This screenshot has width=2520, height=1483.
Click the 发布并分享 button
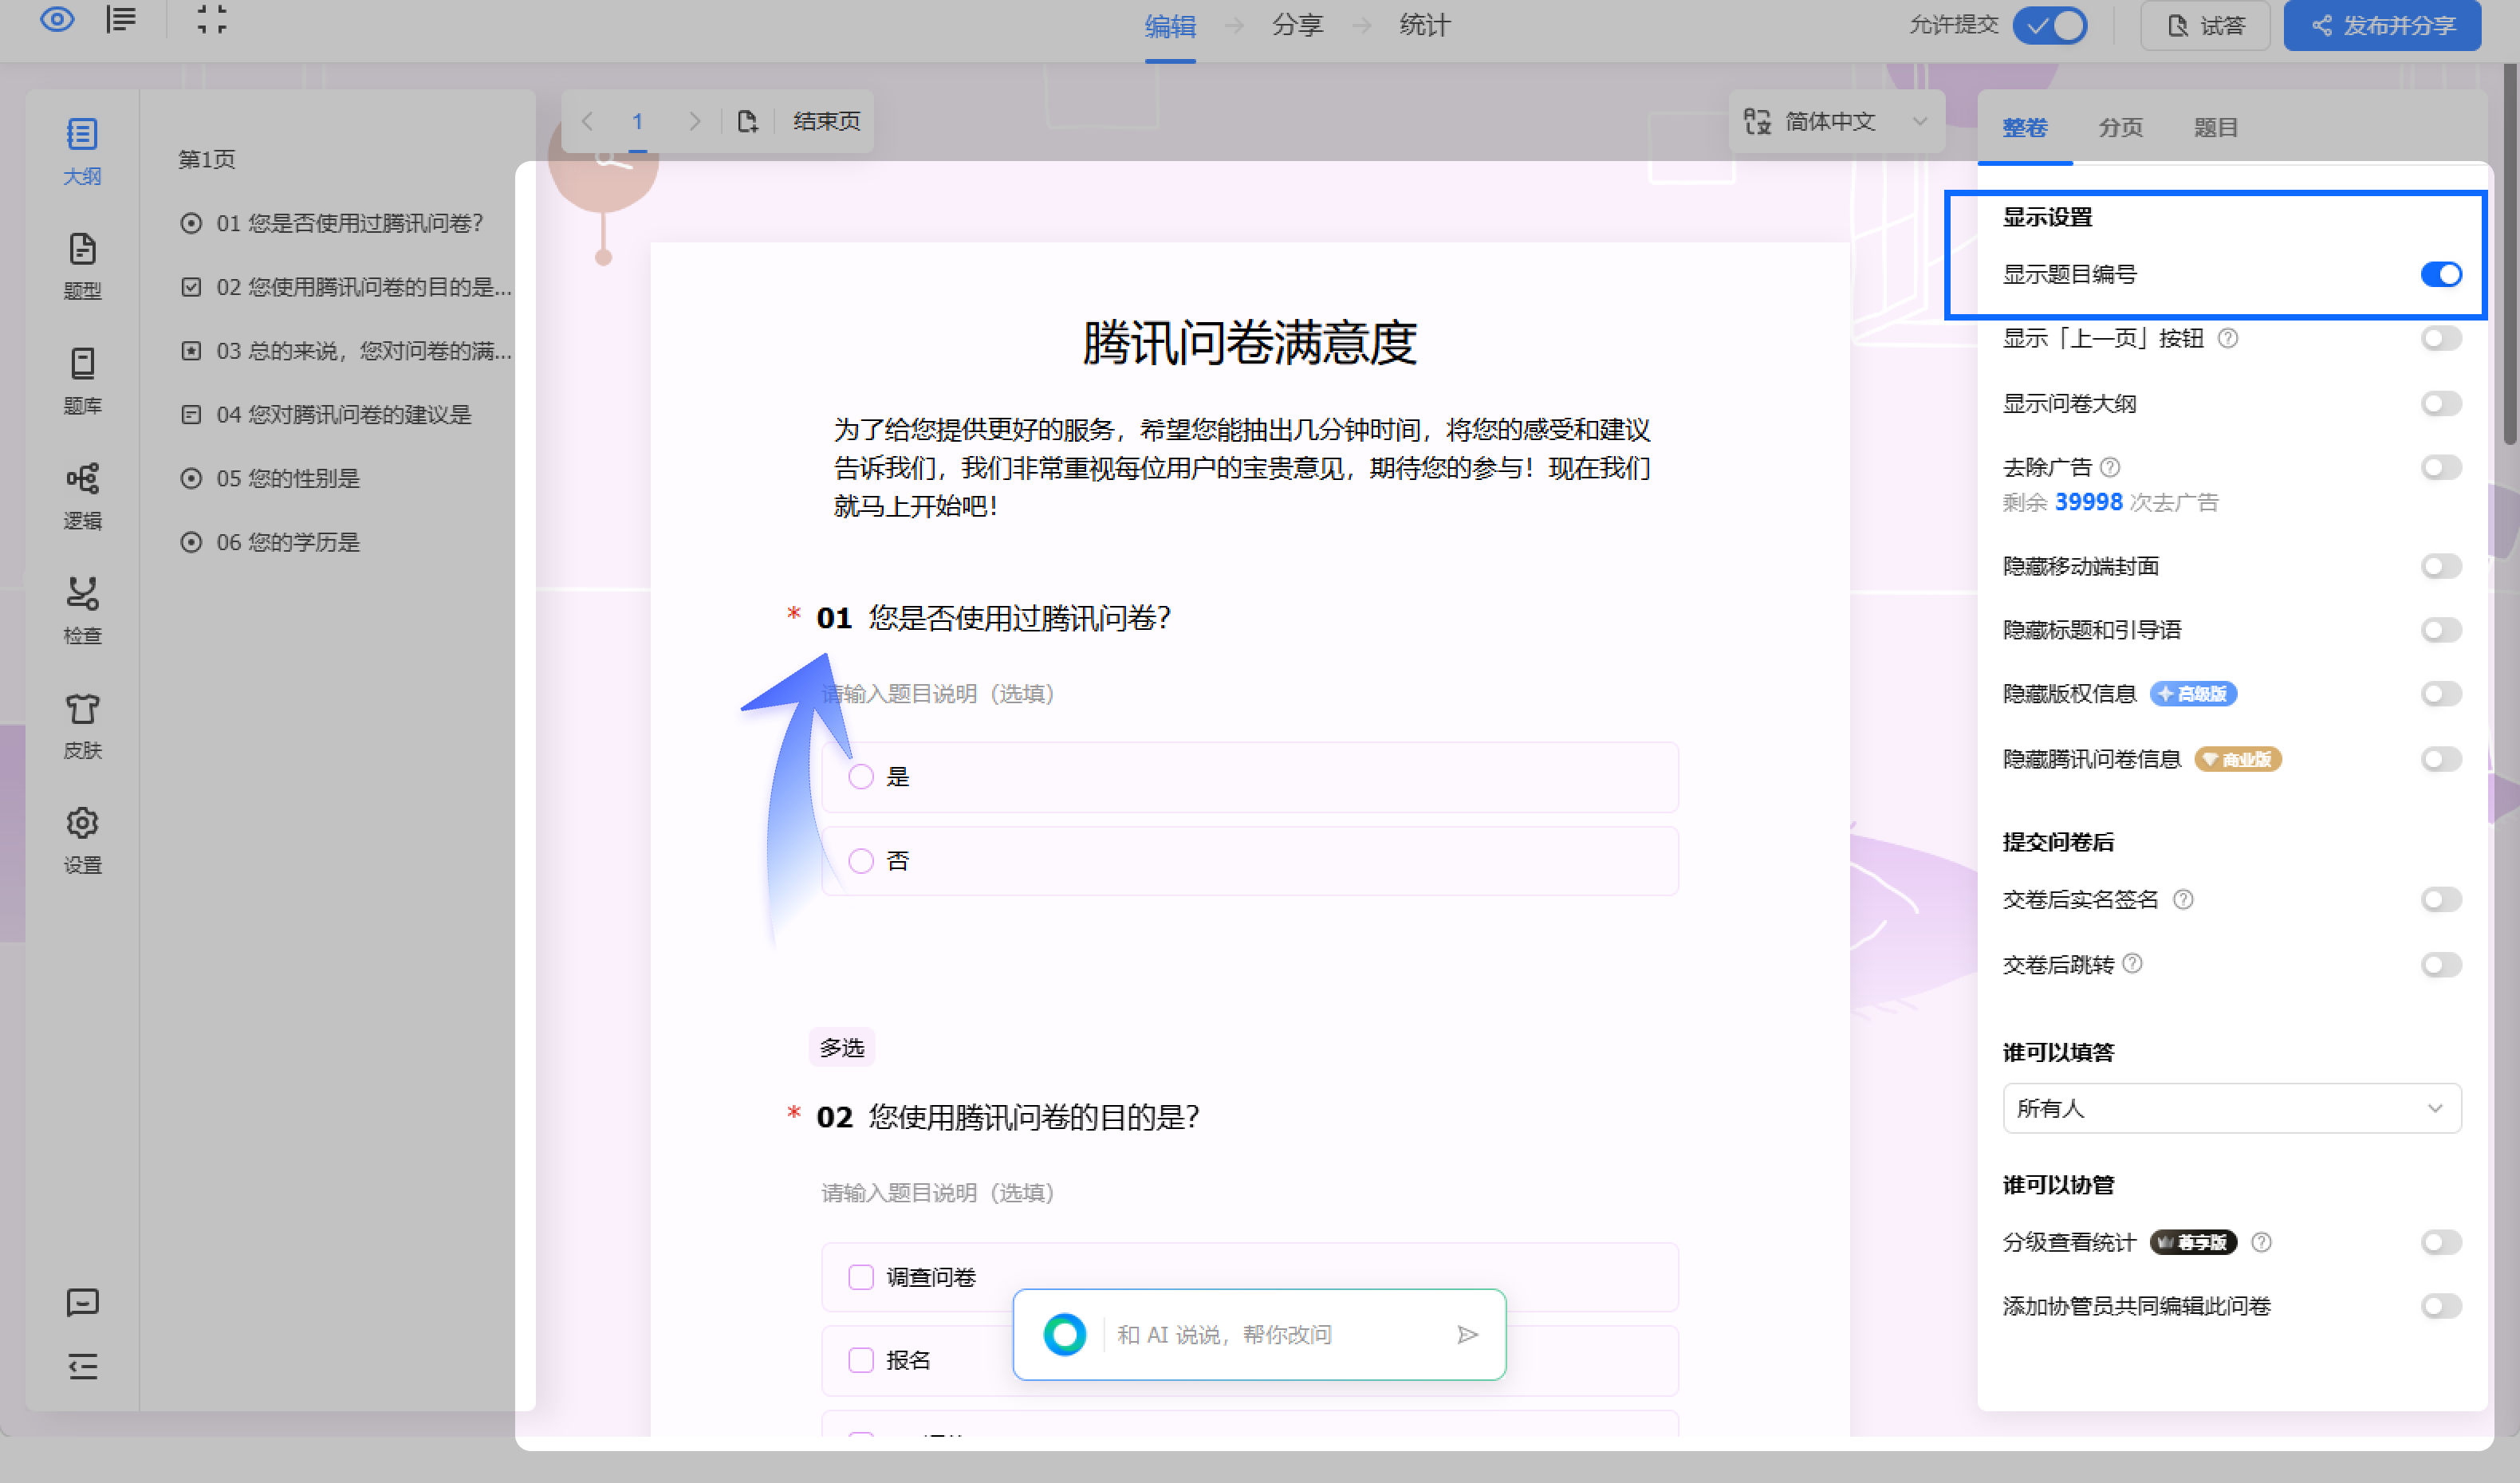[x=2382, y=25]
